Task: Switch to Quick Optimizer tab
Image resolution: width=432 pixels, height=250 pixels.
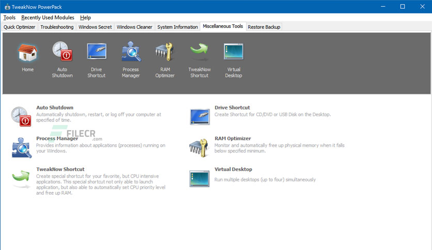Action: pyautogui.click(x=19, y=27)
